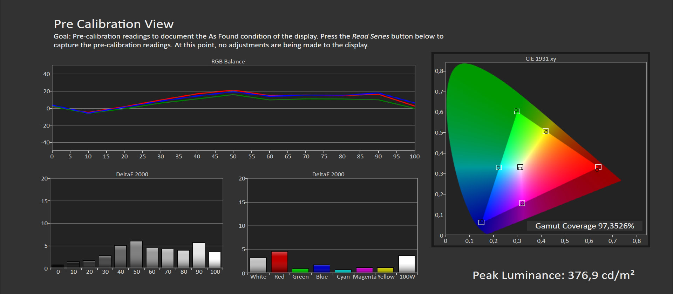Select the 90 grayscale DeltaE bar

pos(199,255)
